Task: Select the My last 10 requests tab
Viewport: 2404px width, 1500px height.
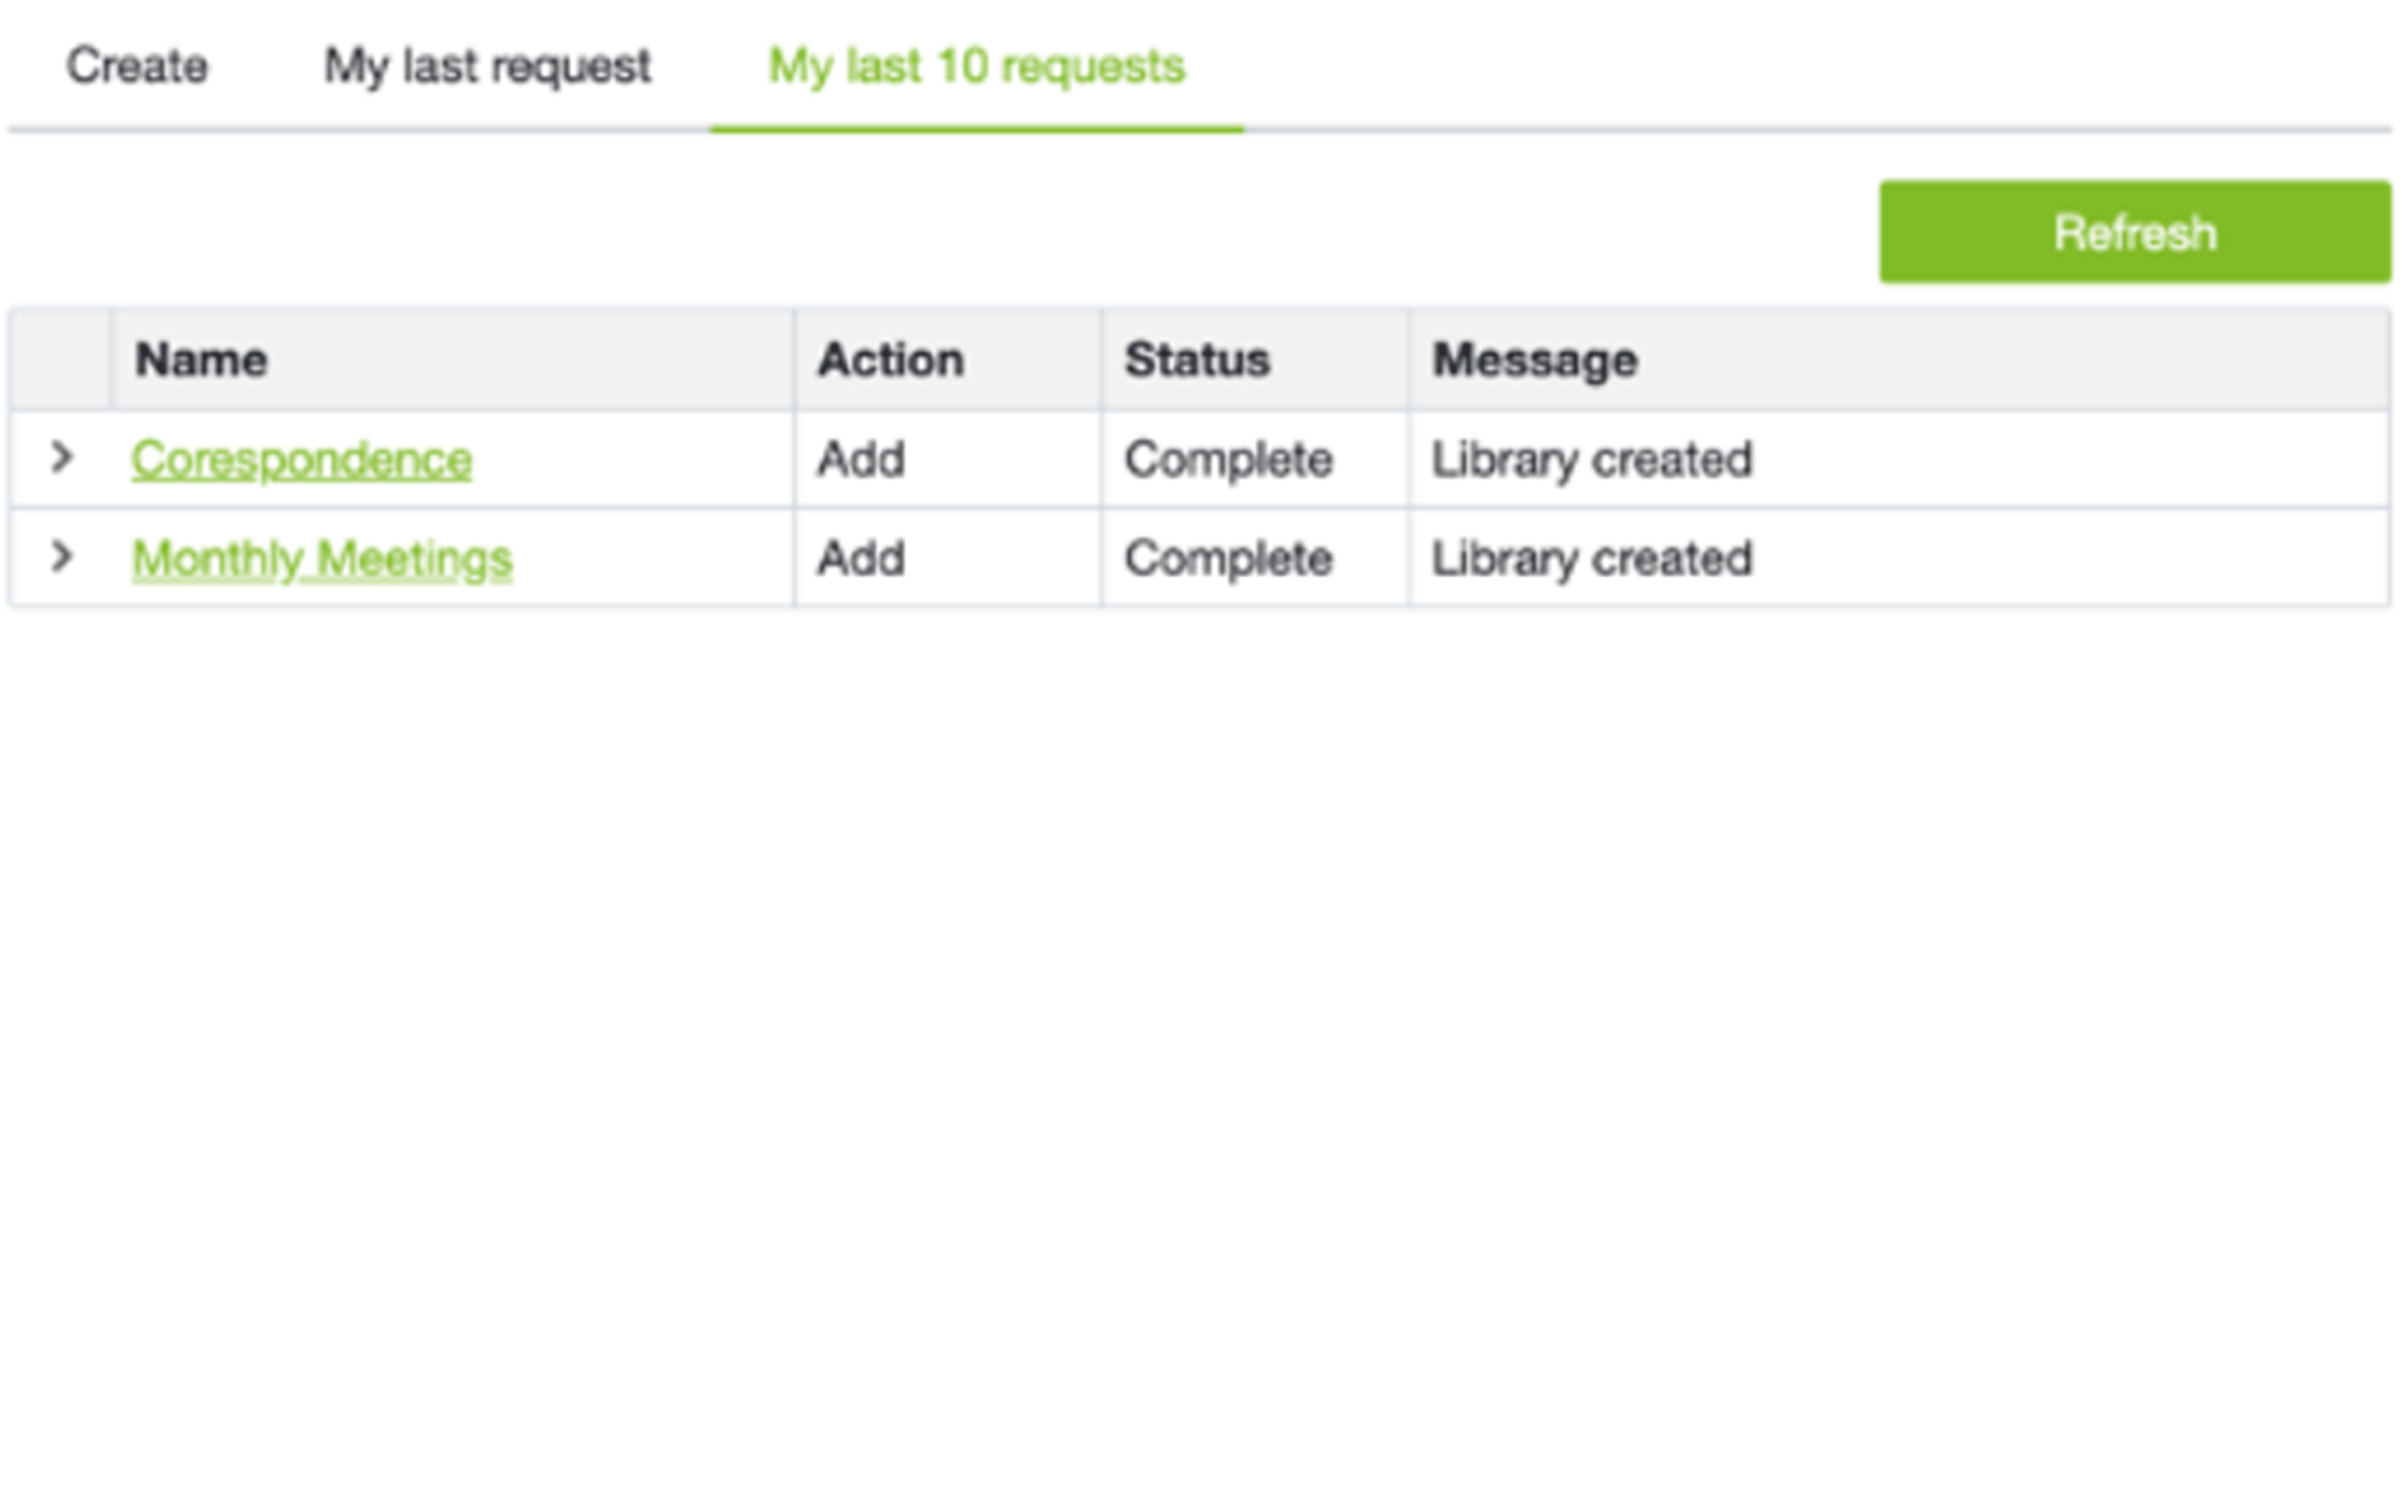Action: pyautogui.click(x=976, y=67)
